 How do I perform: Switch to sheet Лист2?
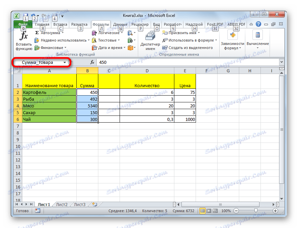pos(62,204)
